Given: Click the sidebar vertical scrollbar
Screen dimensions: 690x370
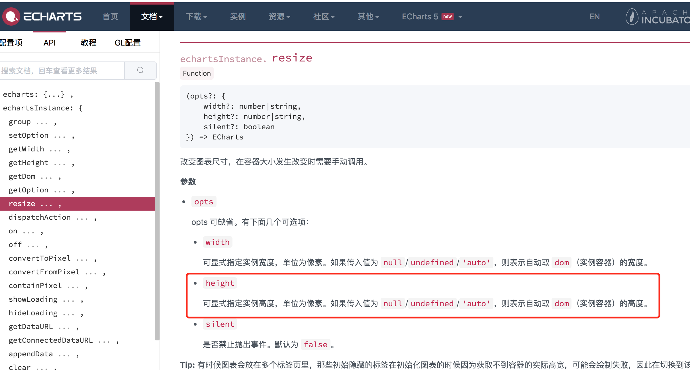Looking at the screenshot, I should (x=157, y=211).
